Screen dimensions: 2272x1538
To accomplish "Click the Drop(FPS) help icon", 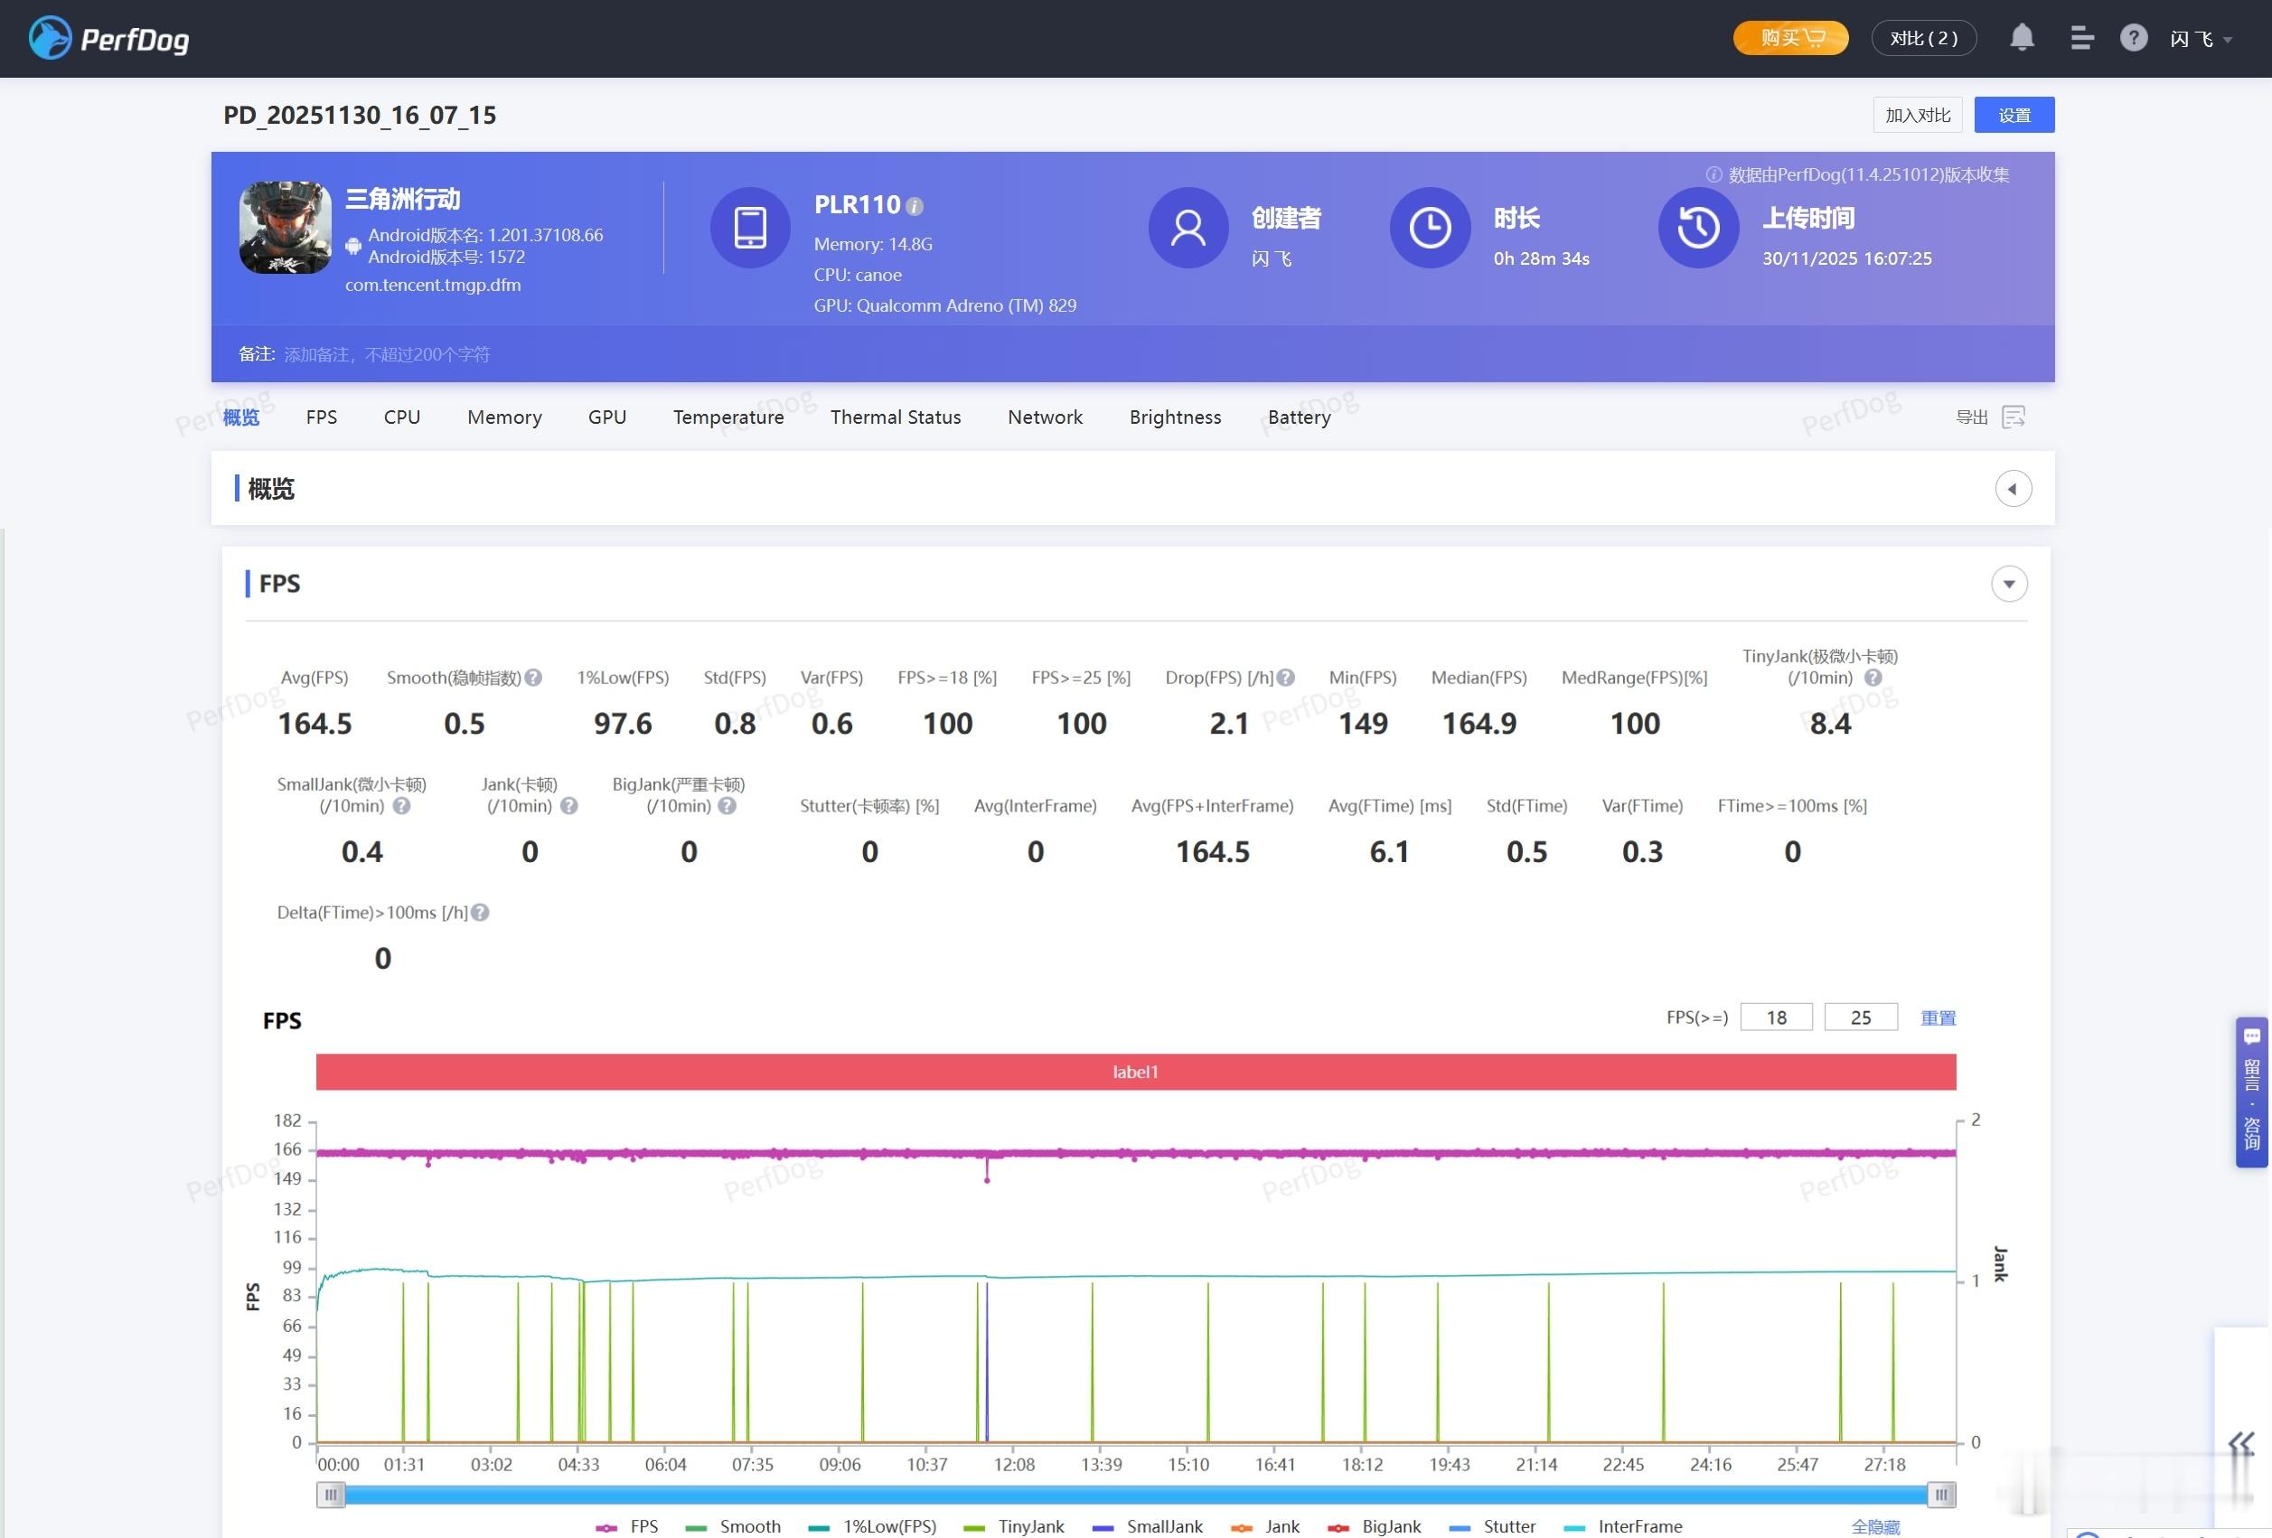I will tap(1286, 678).
